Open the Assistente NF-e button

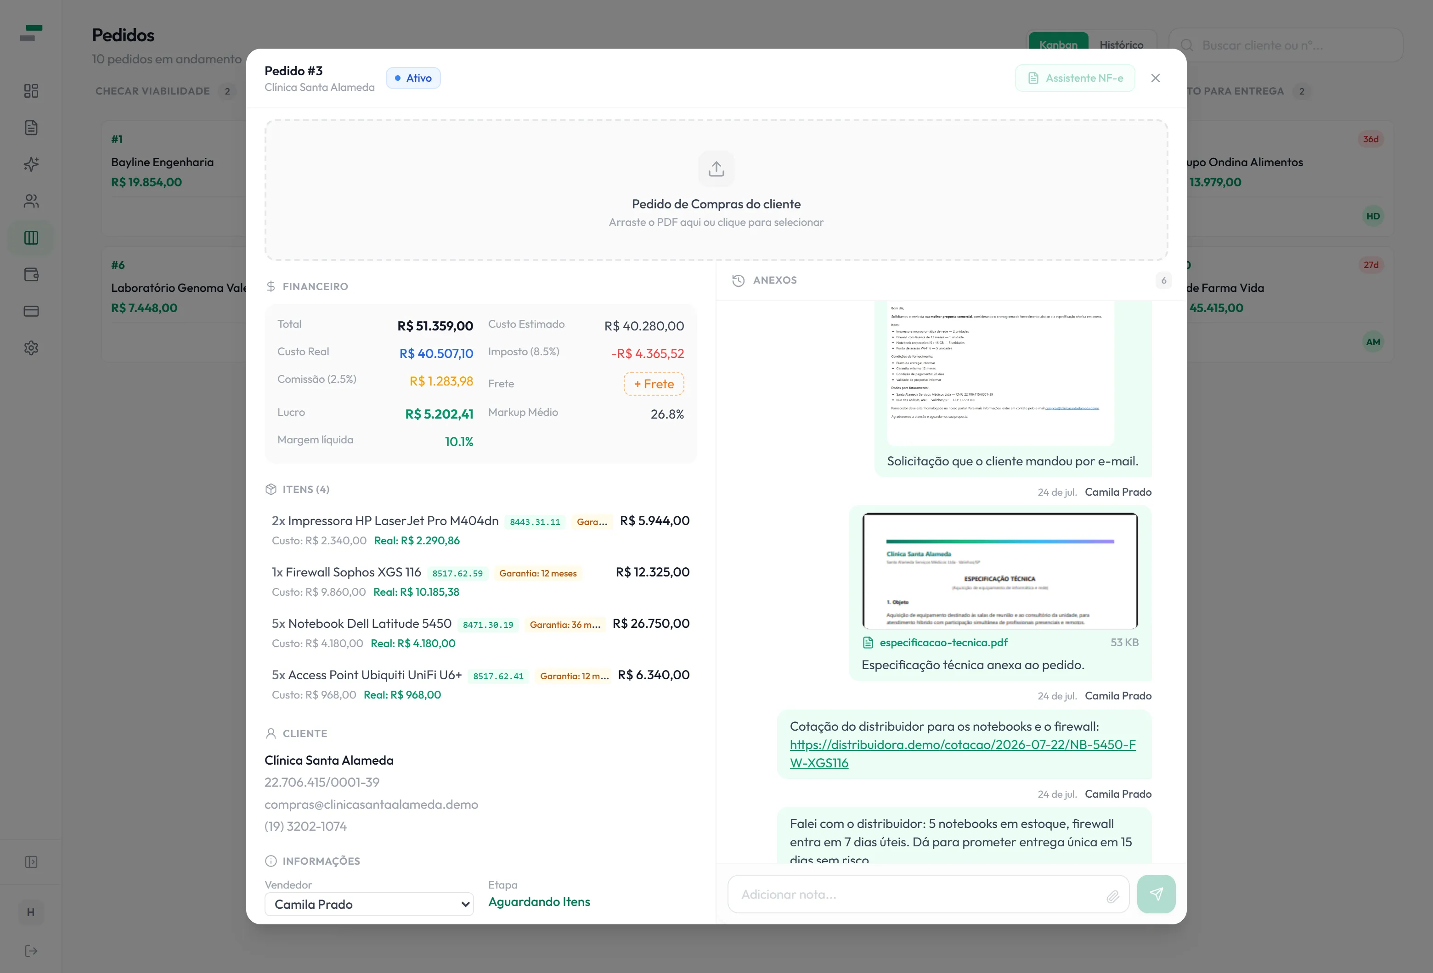click(1075, 78)
